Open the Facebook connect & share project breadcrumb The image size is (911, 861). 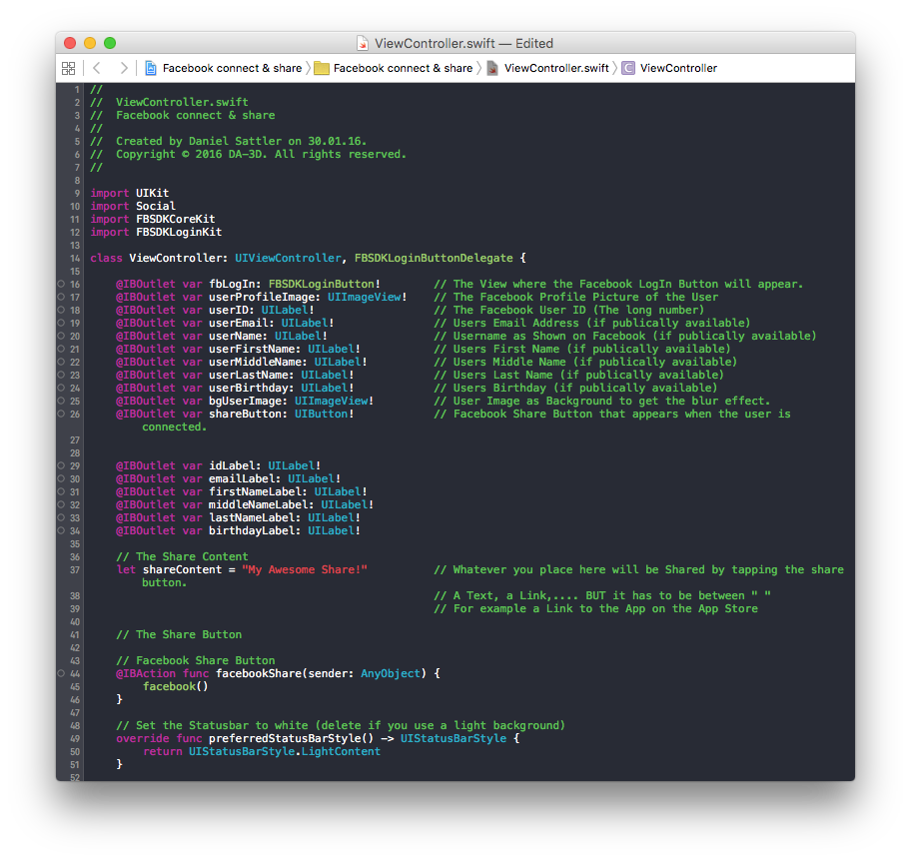point(232,69)
